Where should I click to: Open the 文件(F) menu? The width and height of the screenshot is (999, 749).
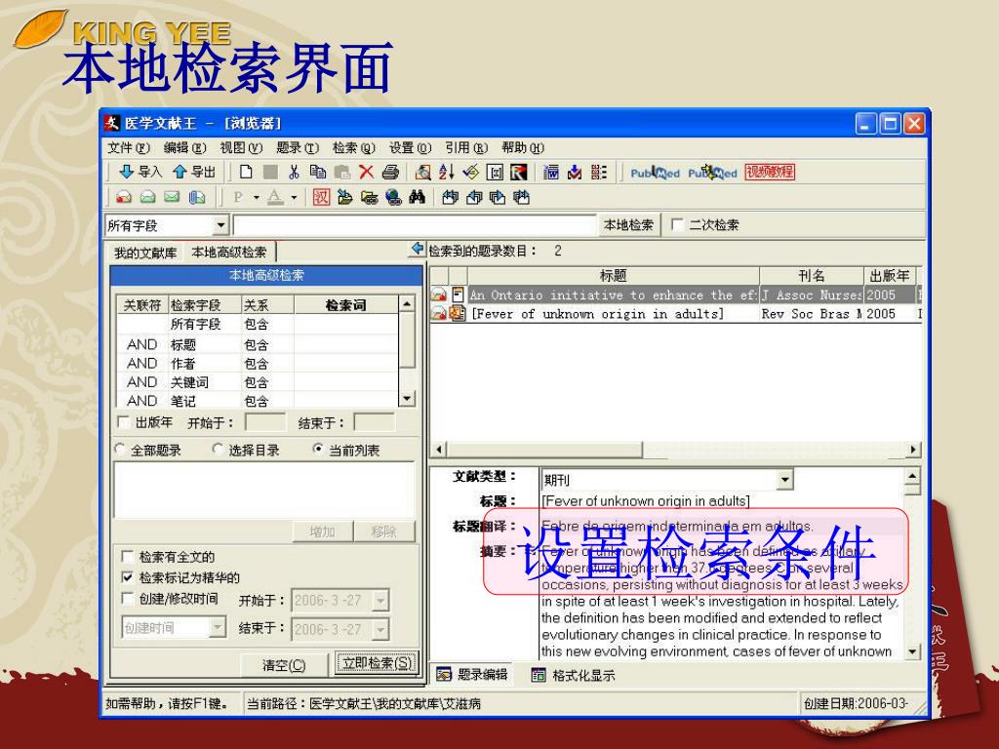point(128,148)
